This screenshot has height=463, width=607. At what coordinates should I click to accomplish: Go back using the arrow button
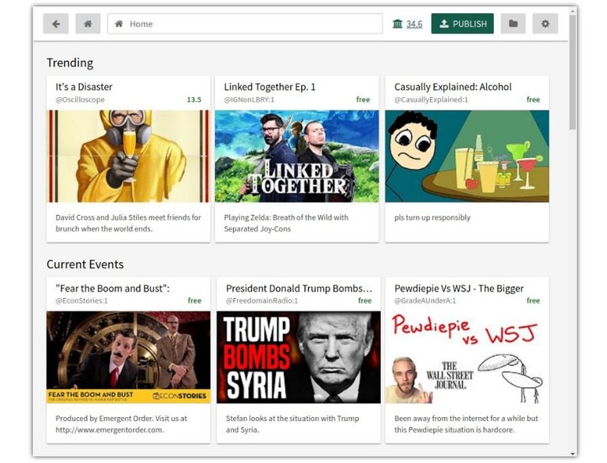point(56,24)
